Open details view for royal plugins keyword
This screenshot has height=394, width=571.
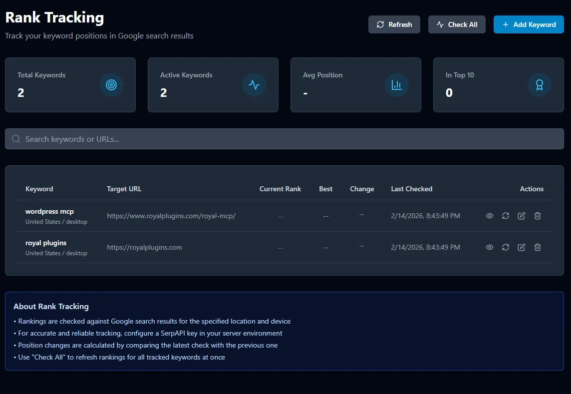click(x=489, y=247)
